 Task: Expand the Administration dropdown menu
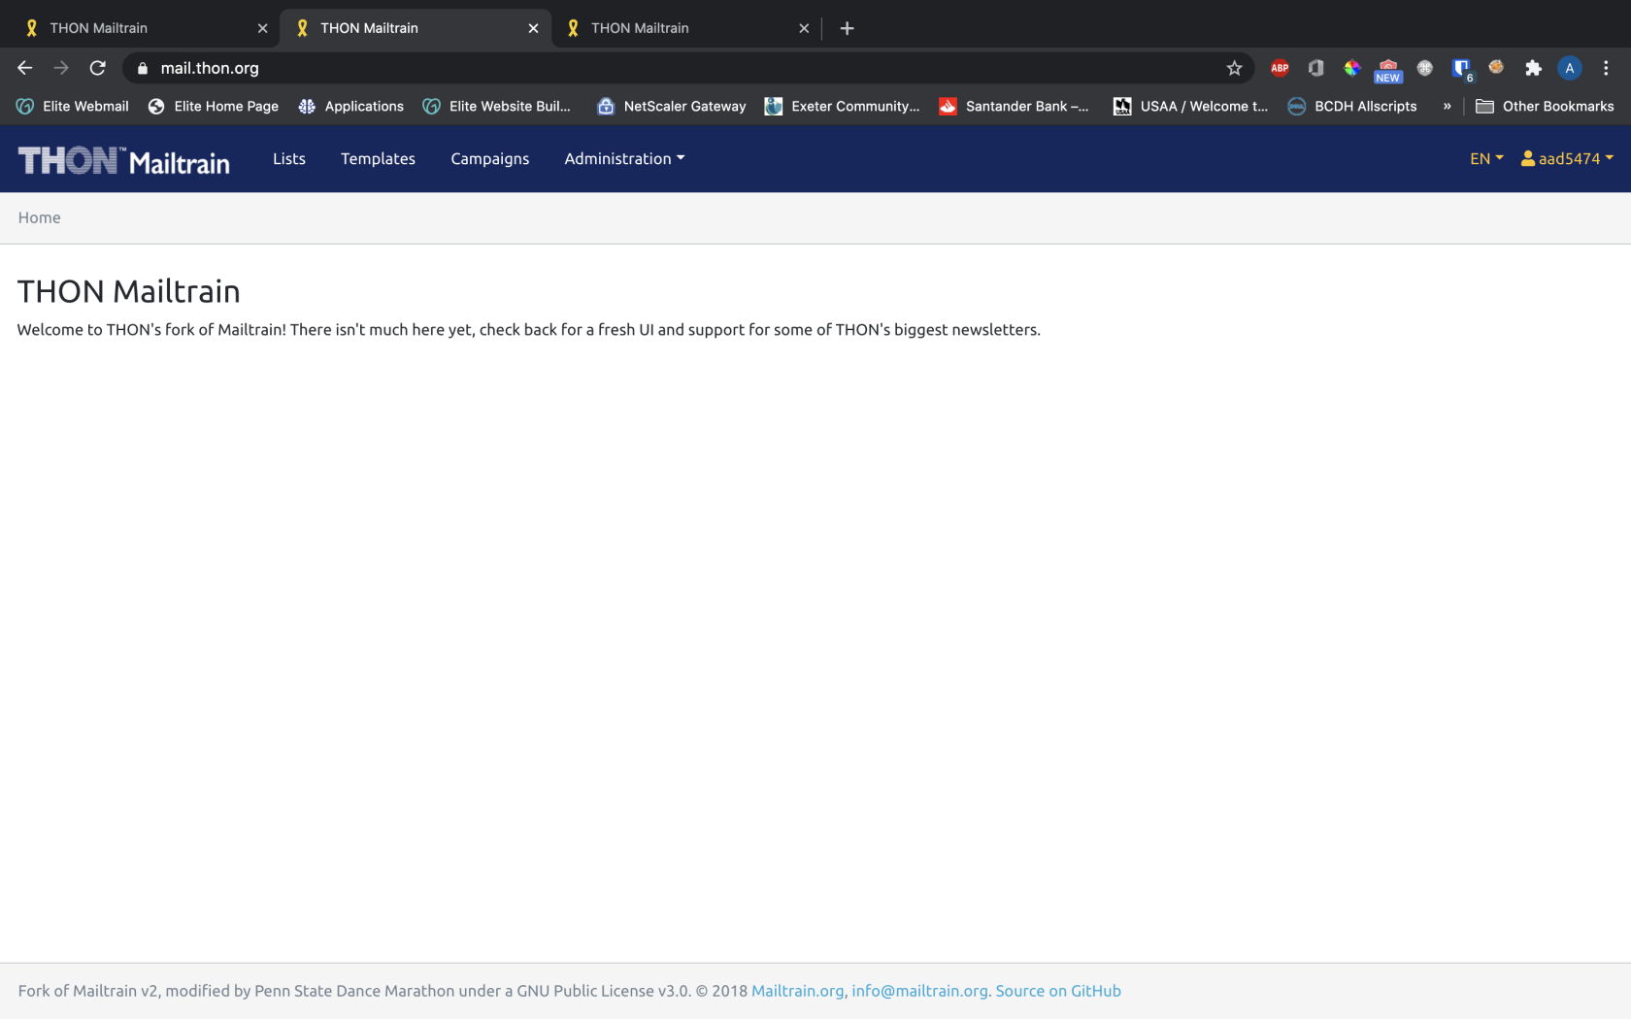(x=624, y=158)
